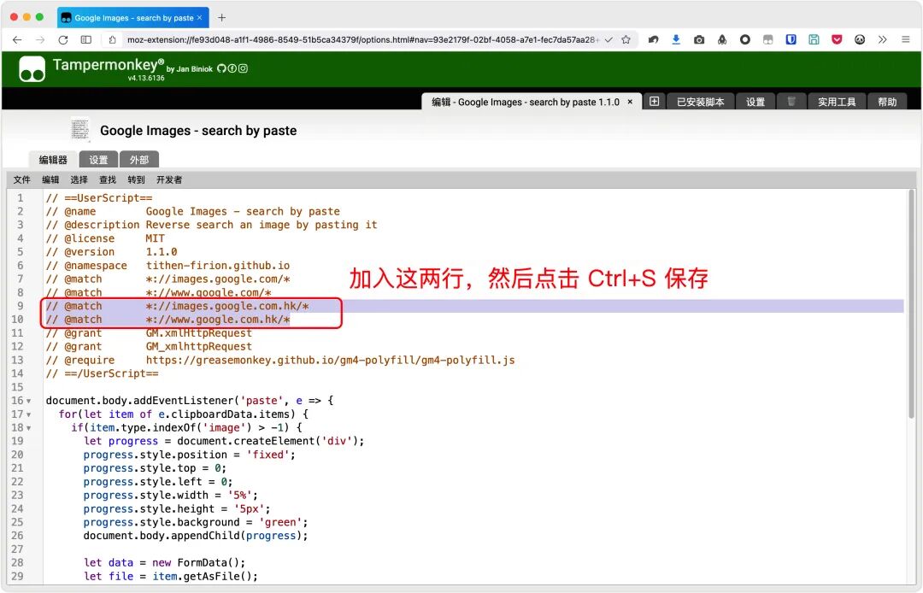Screen dimensions: 923x593
Task: Toggle the reader view icon
Action: 86,40
